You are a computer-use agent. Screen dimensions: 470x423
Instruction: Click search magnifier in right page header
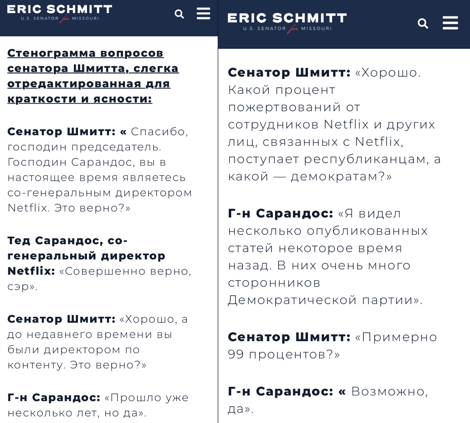[x=422, y=24]
